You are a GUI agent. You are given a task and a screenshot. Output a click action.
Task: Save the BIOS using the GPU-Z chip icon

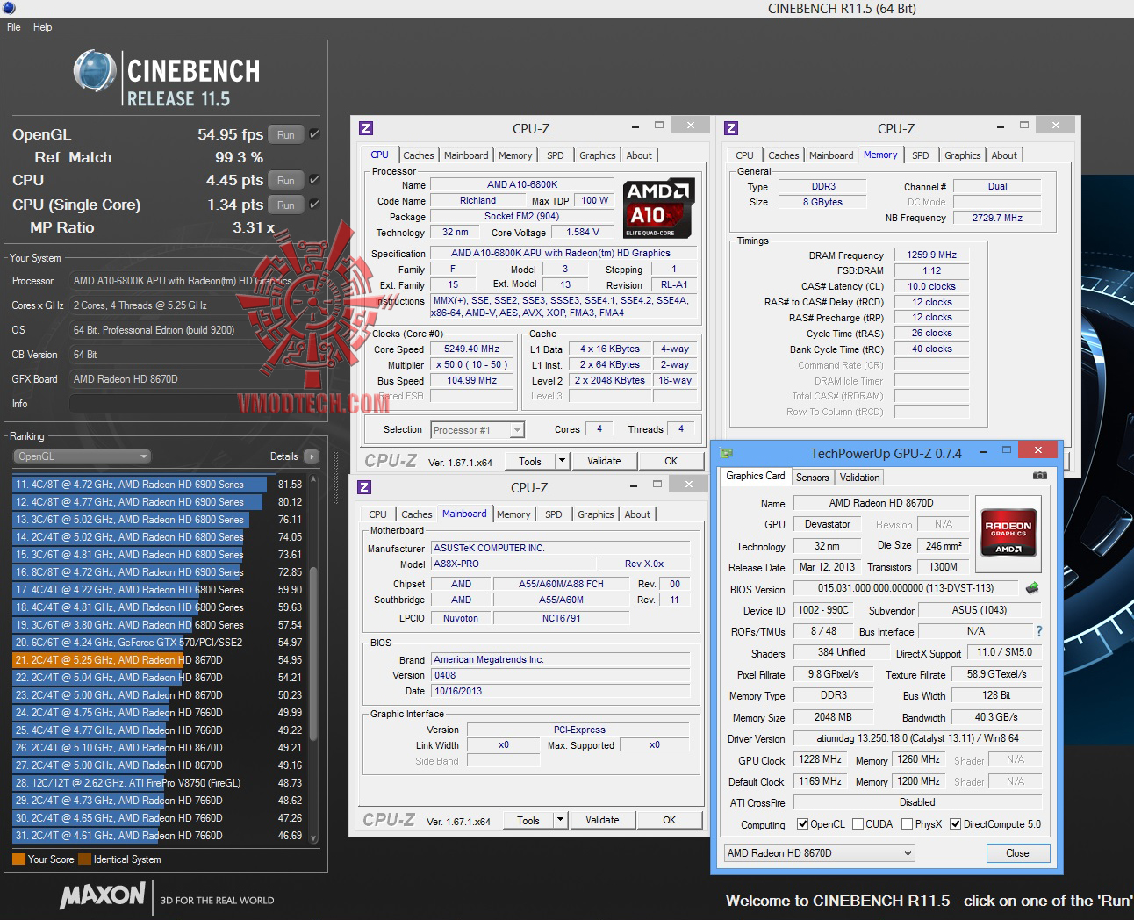click(x=1032, y=587)
